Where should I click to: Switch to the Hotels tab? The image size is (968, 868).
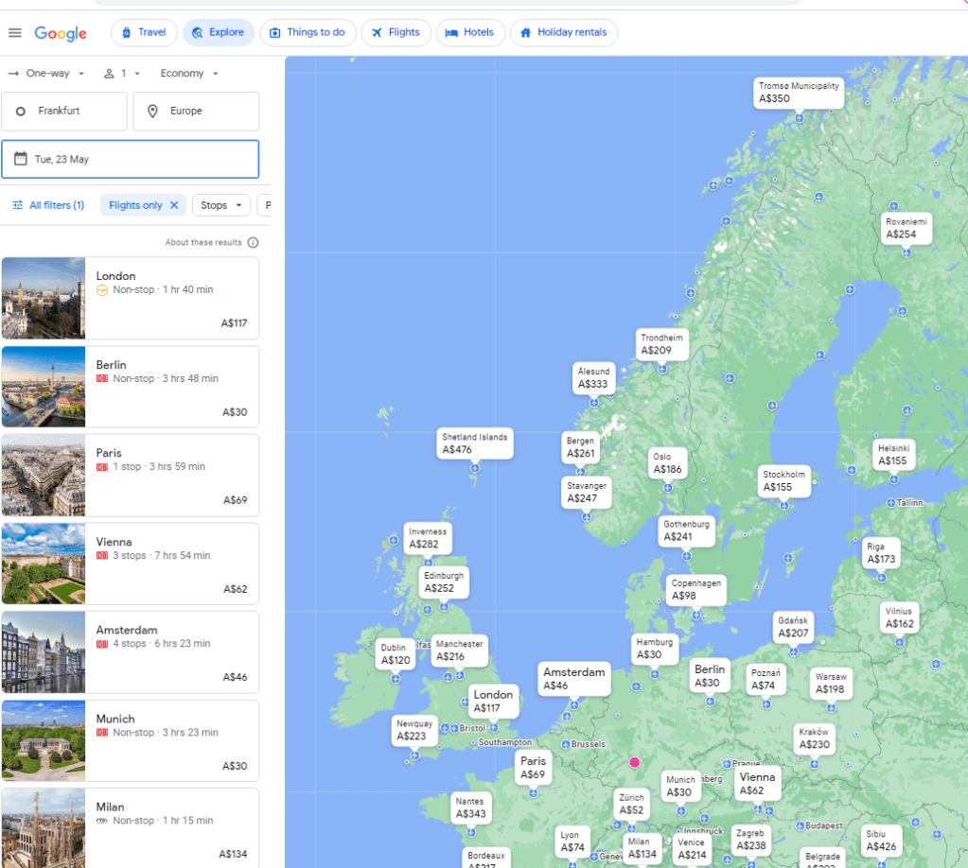point(470,33)
